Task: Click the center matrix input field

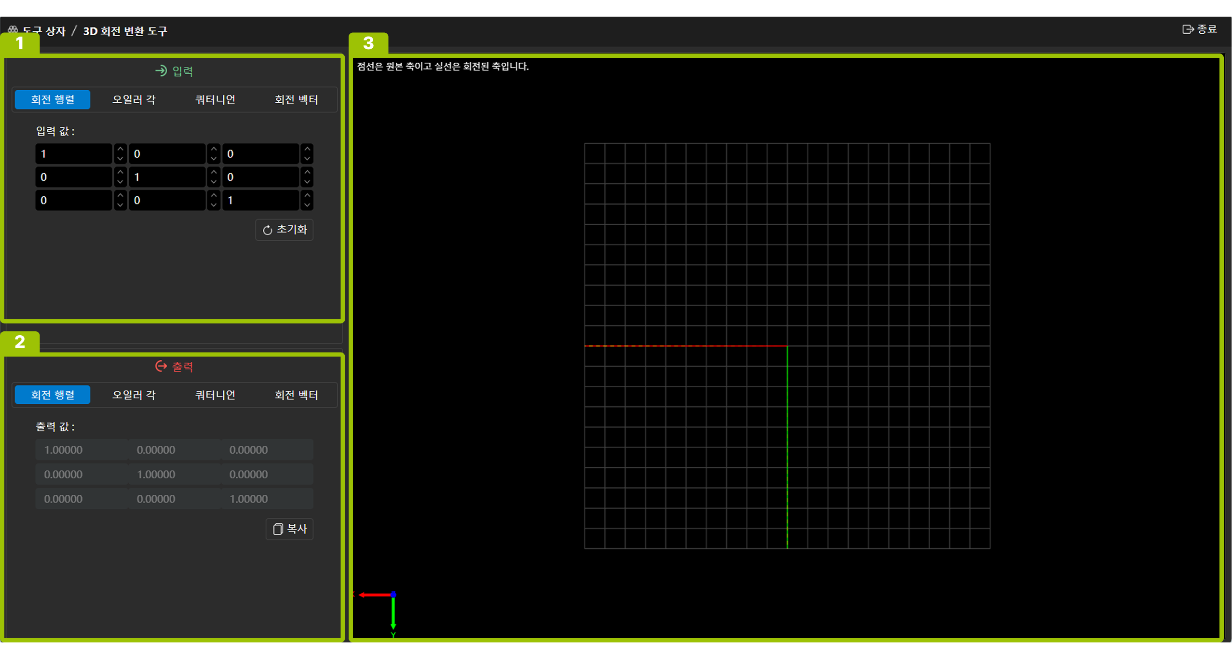Action: point(167,177)
